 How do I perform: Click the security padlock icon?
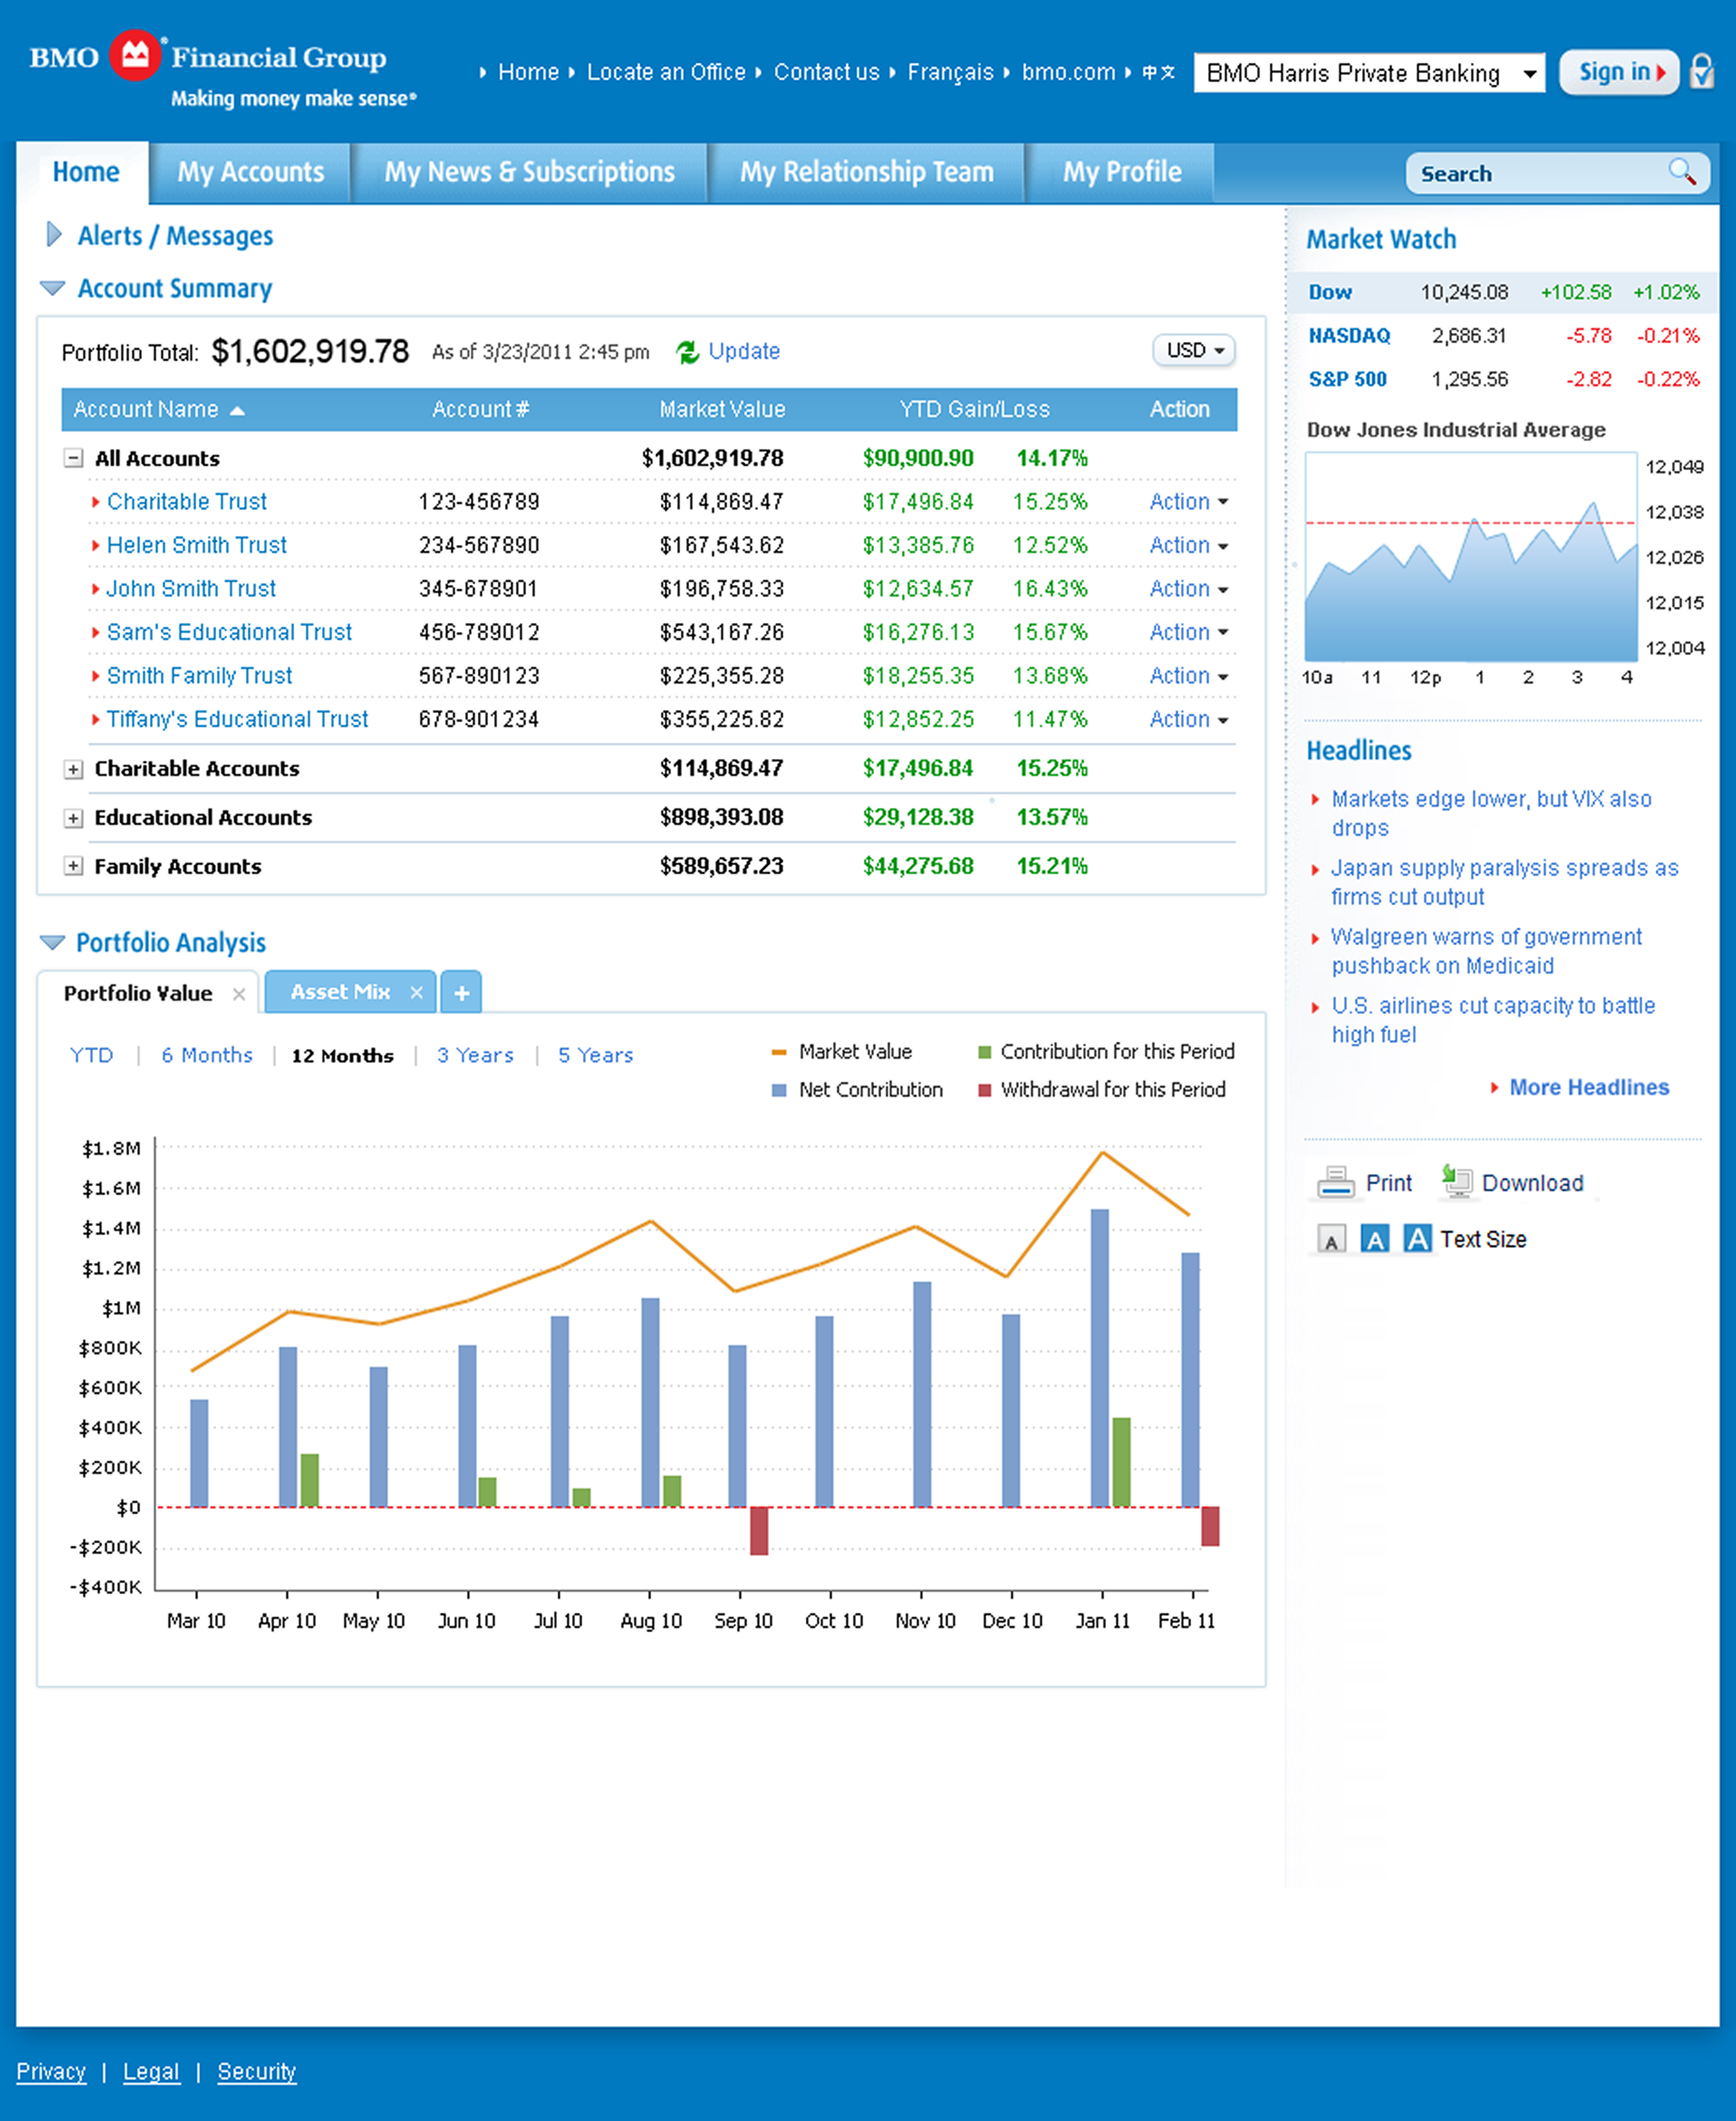(1702, 72)
